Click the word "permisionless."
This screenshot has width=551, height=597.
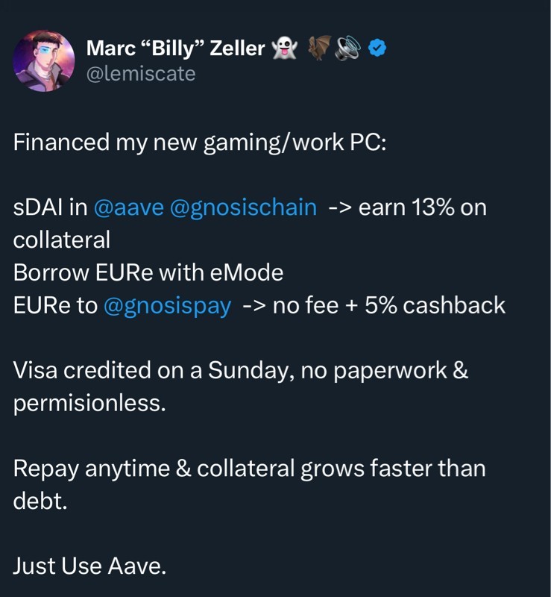click(88, 404)
